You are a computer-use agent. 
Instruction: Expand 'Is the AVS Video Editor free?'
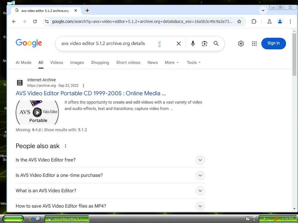tap(110, 160)
